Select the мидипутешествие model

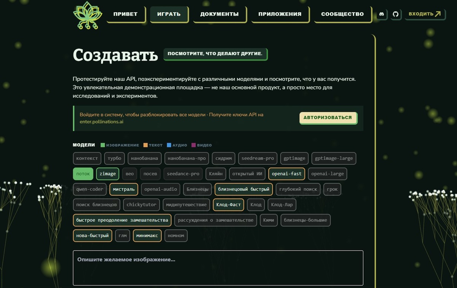pyautogui.click(x=186, y=205)
